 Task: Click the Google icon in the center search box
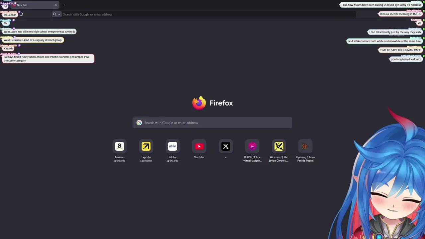[x=139, y=123]
